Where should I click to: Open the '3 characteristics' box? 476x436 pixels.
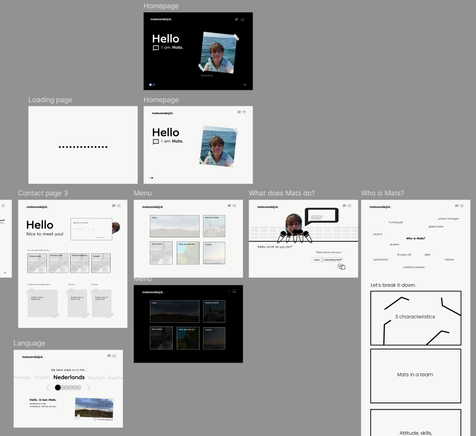click(415, 318)
